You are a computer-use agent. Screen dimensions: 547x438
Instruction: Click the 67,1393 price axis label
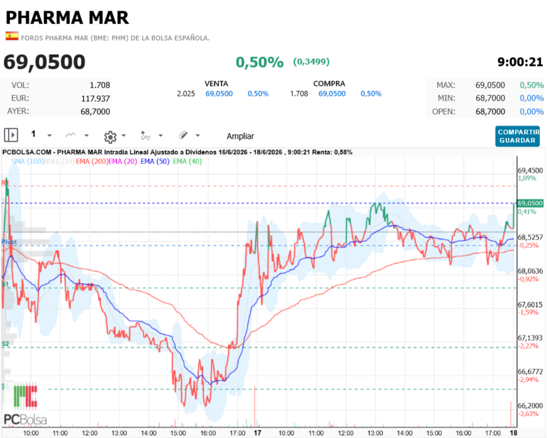(531, 338)
